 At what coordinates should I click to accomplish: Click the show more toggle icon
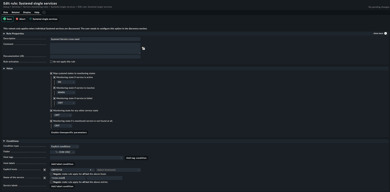click(x=385, y=33)
